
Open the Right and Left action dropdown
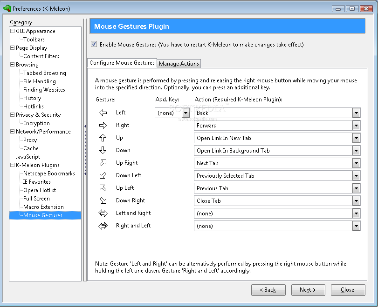coord(356,226)
